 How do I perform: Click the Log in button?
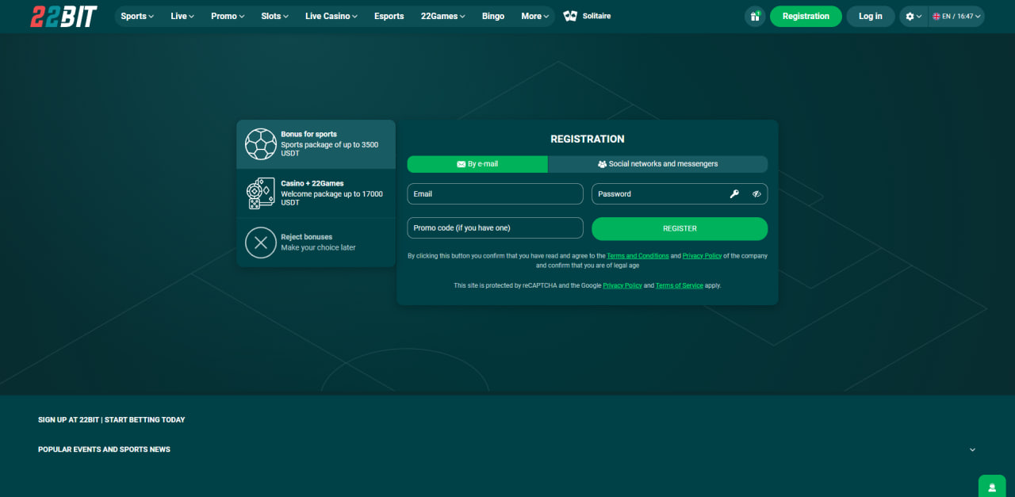coord(870,17)
